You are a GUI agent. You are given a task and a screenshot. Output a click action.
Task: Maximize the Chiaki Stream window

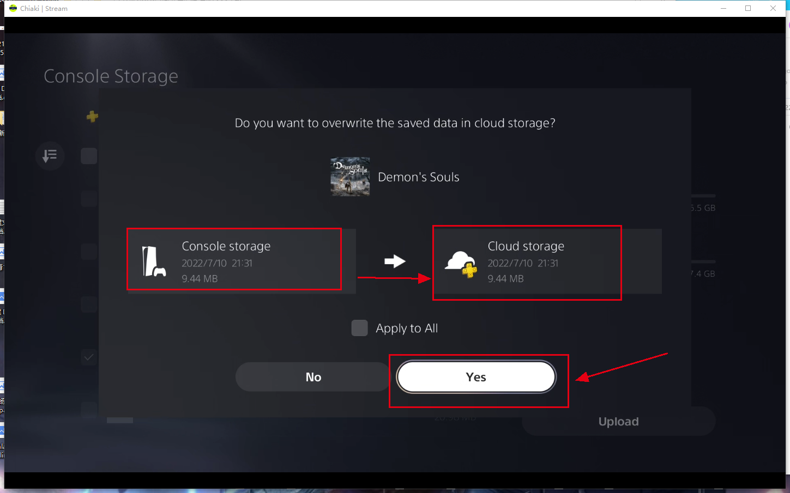[x=748, y=8]
